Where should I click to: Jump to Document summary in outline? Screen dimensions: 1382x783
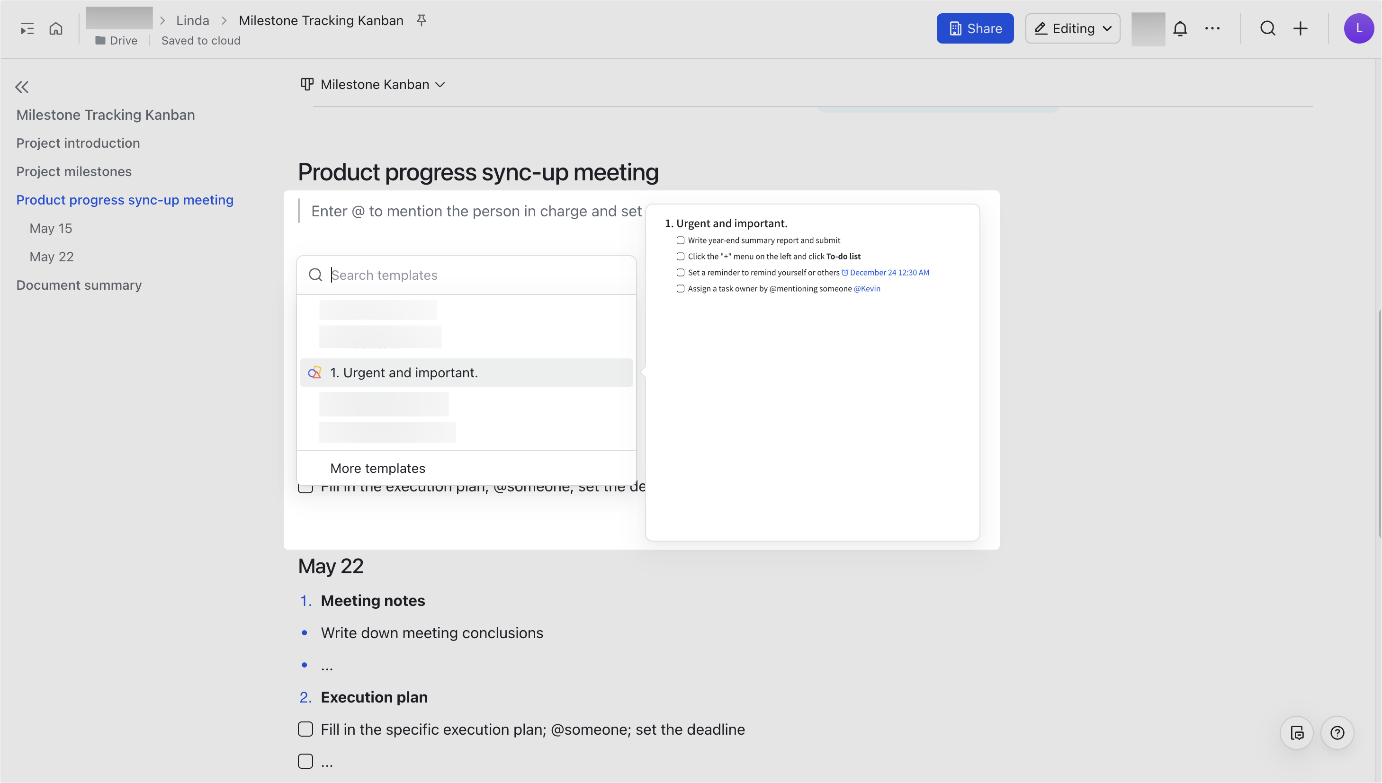tap(79, 285)
